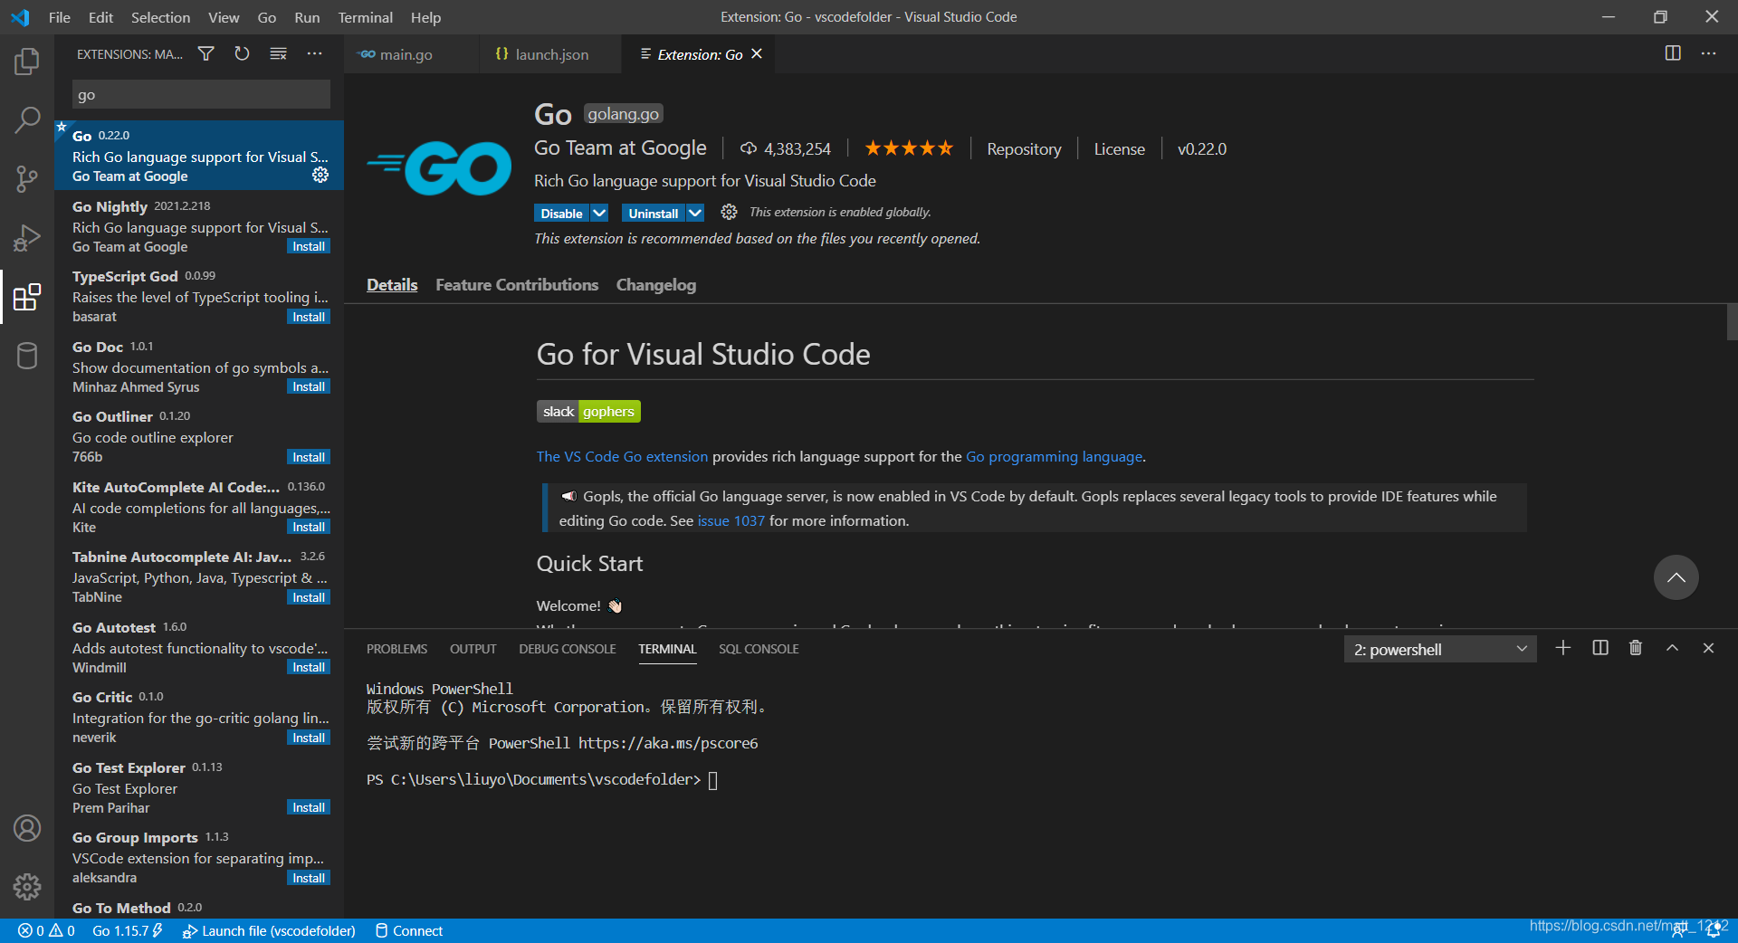Click the extension settings gear beside Uninstall
The height and width of the screenshot is (943, 1738).
point(729,212)
